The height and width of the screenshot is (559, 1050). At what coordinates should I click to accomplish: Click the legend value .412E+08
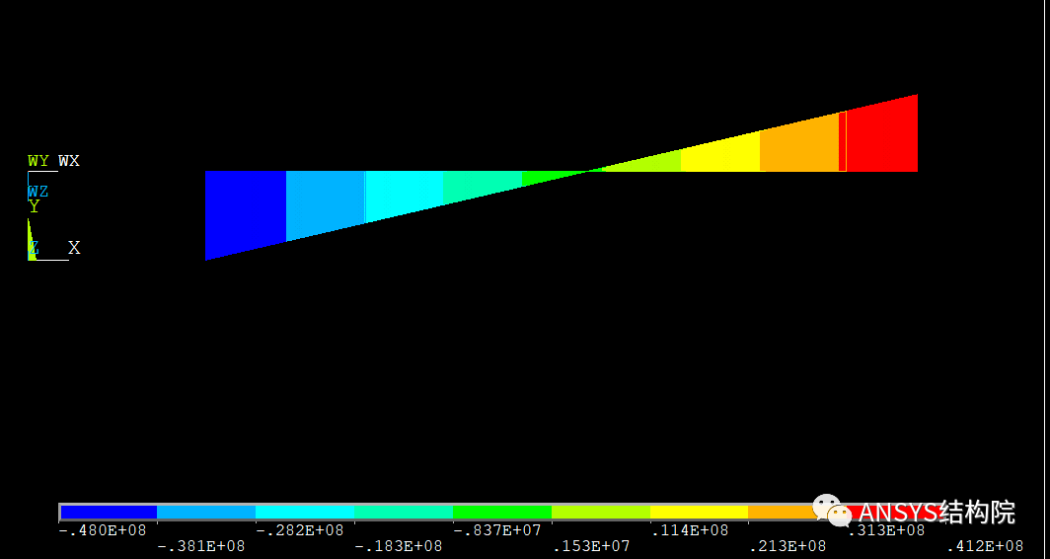(985, 546)
